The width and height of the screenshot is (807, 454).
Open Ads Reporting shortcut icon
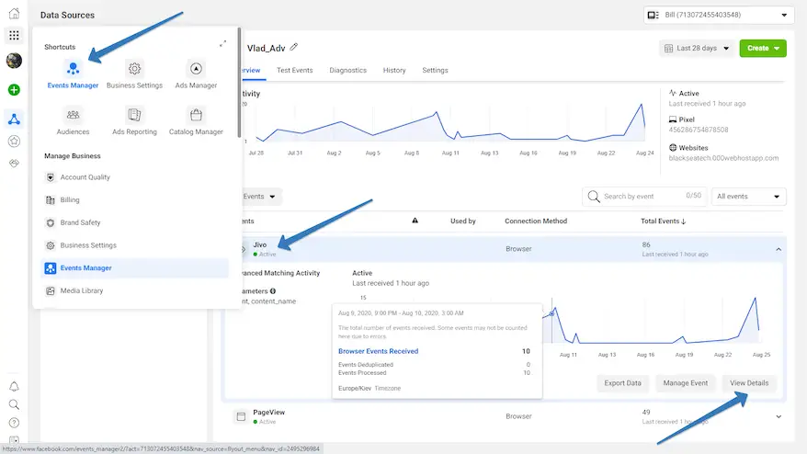coord(134,115)
